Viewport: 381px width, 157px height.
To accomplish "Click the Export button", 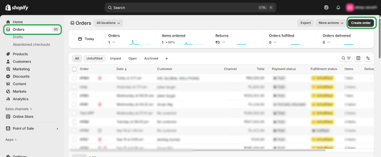I will [x=305, y=23].
